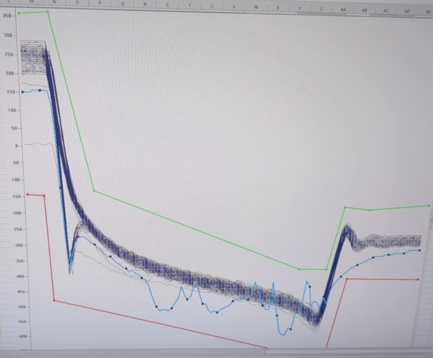Screen dimensions: 433x358
Task: Select column Y header
Action: pos(300,9)
